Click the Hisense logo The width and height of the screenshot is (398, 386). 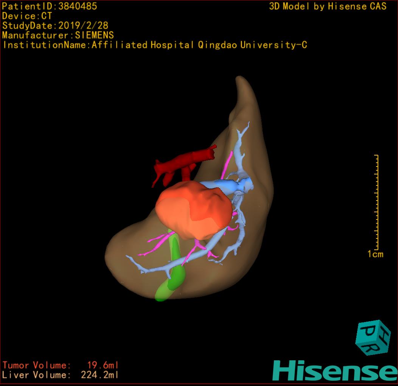click(335, 370)
